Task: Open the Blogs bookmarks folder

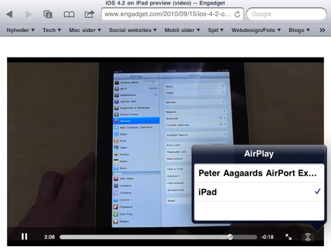Action: coord(299,30)
